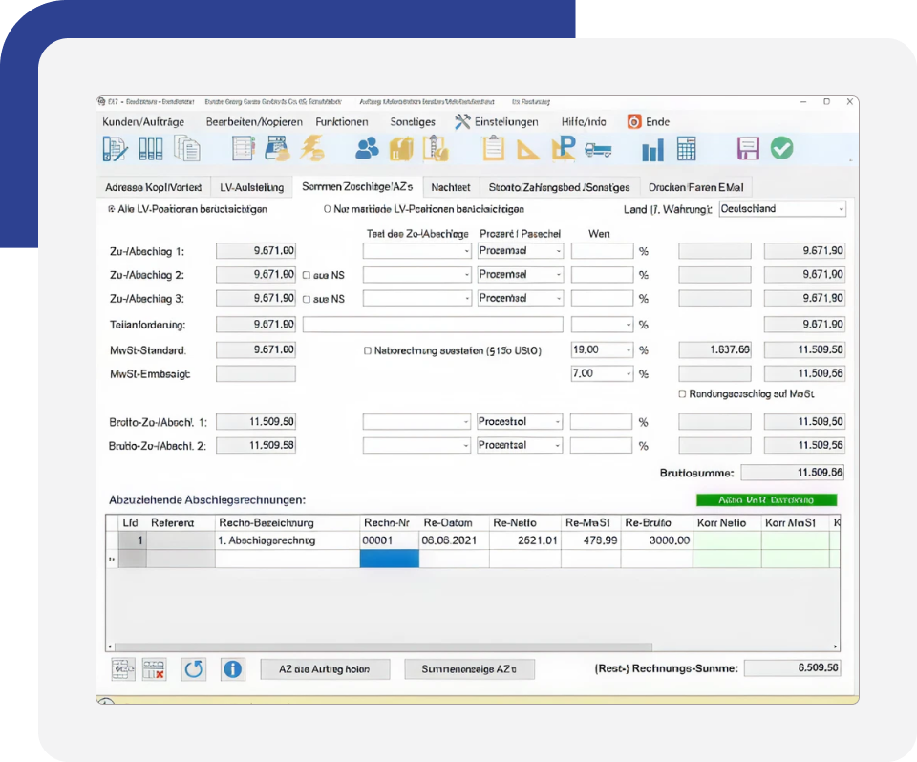Open the 'Einstellungen' menu
The image size is (917, 762).
496,122
